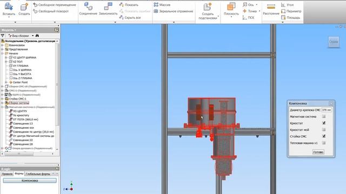Switch to the Правила tab

[7, 174]
